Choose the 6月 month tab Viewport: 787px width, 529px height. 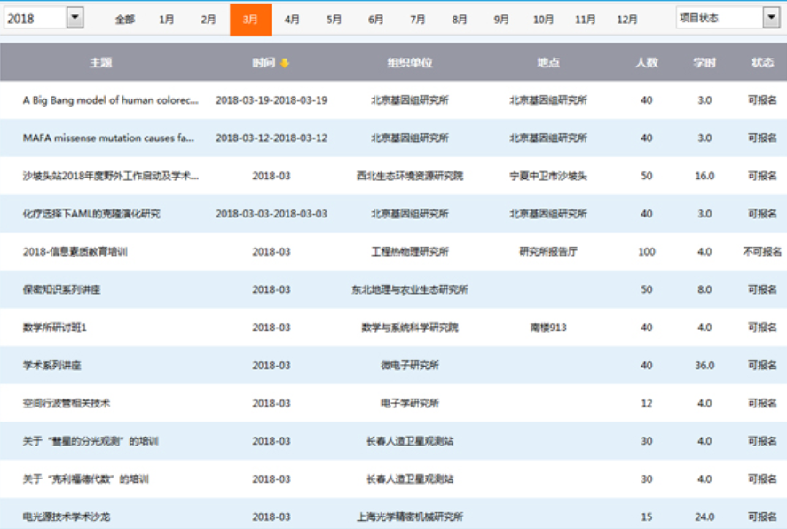[x=375, y=20]
